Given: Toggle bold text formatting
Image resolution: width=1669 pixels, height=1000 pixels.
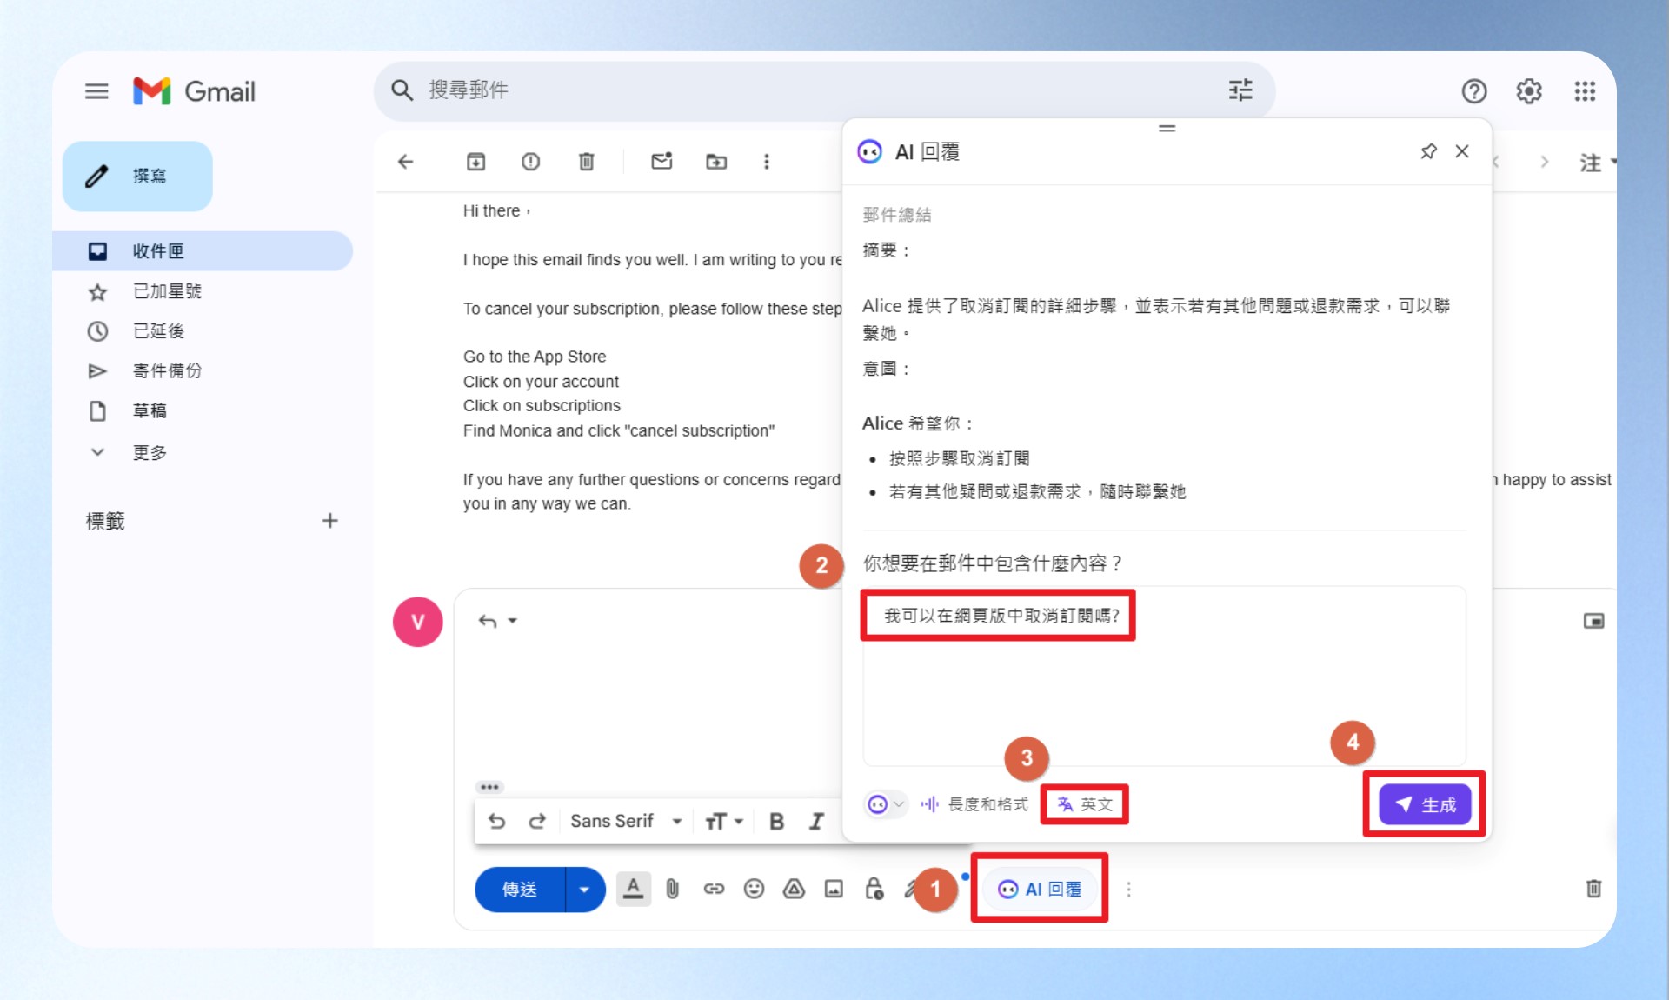Looking at the screenshot, I should point(776,822).
